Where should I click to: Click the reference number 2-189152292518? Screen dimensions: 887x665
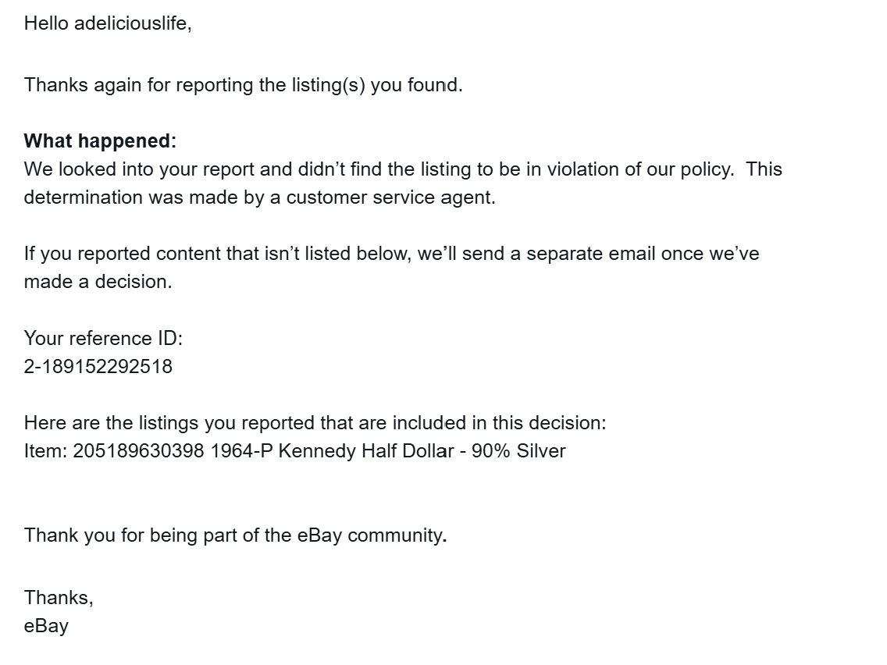click(98, 366)
